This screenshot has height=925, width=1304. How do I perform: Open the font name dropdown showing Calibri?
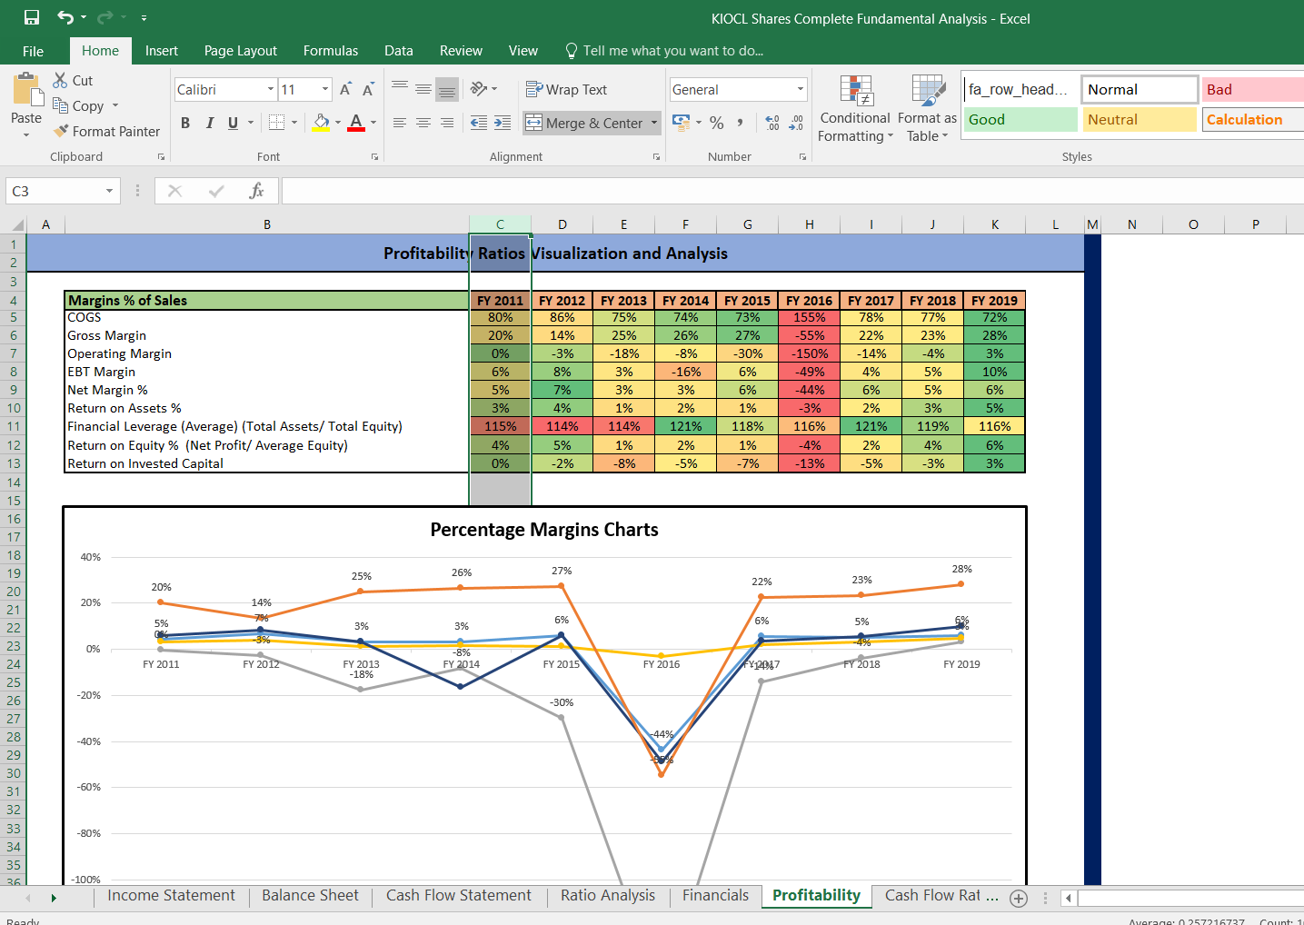pyautogui.click(x=271, y=89)
